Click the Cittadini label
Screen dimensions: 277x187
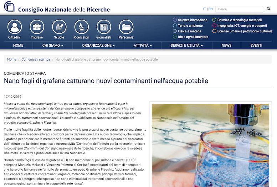click(14, 37)
